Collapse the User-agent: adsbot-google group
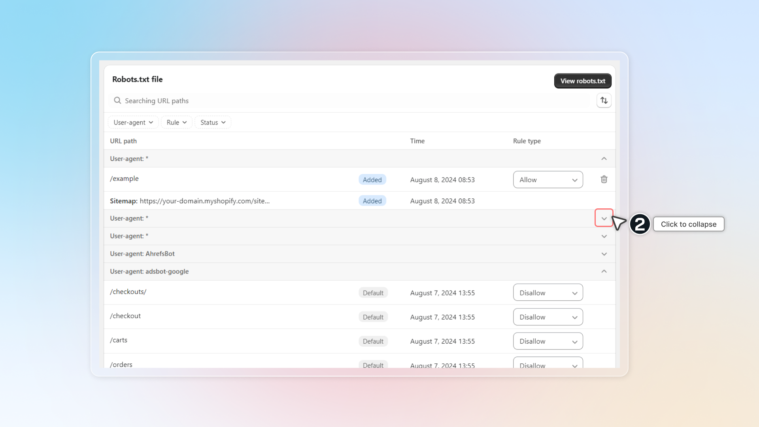The width and height of the screenshot is (759, 427). [x=604, y=271]
